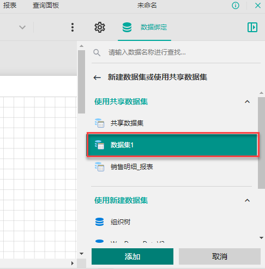Open the toolbar dropdown chevron
This screenshot has width=265, height=269.
click(x=22, y=27)
